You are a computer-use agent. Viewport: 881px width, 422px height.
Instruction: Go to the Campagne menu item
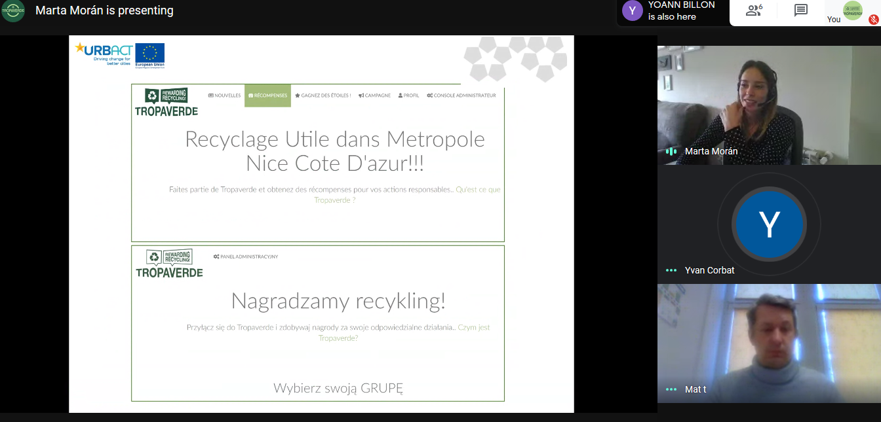(x=374, y=96)
